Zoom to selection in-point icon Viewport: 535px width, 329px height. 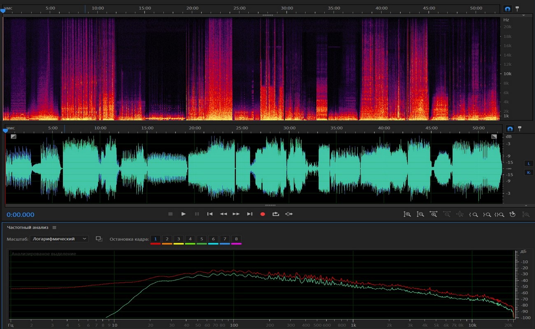coord(475,214)
